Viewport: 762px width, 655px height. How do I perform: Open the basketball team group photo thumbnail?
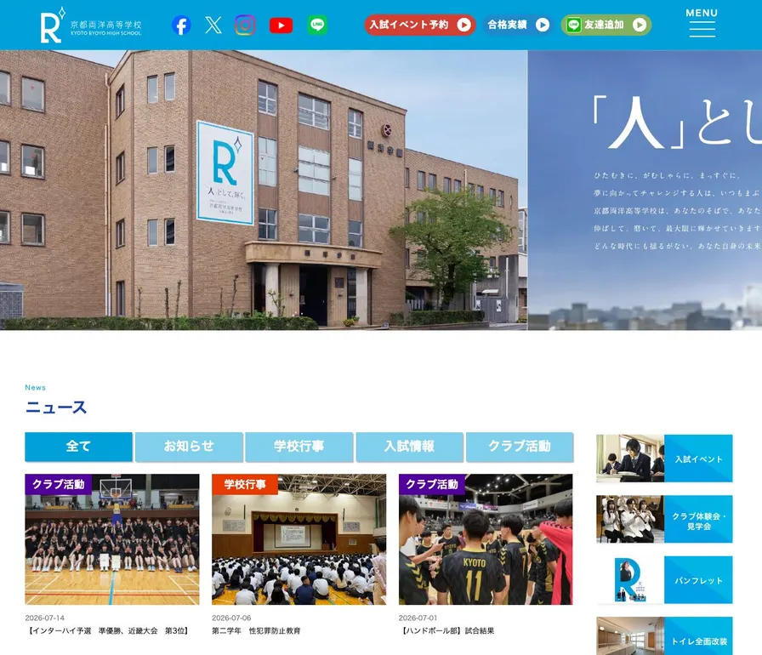[112, 539]
